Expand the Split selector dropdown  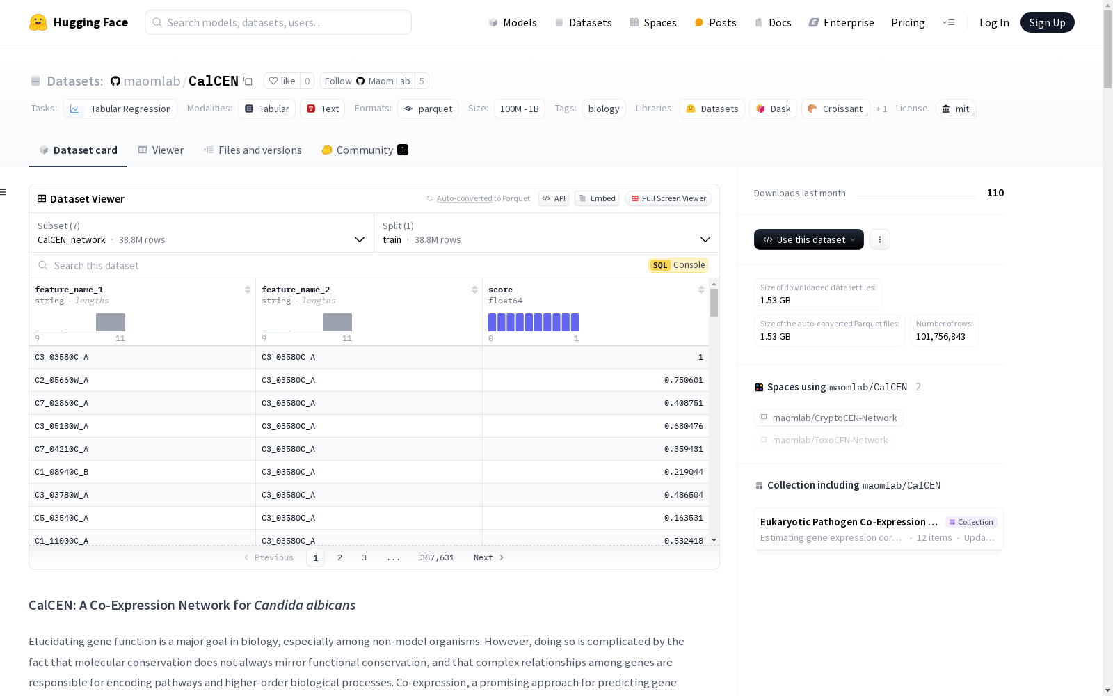point(547,232)
